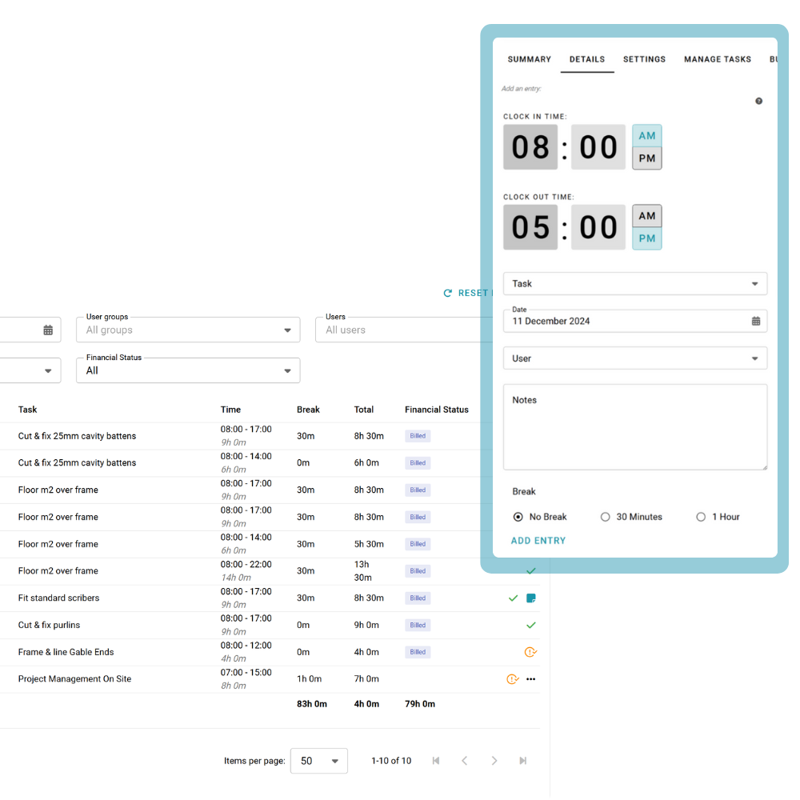This screenshot has height=800, width=800.
Task: Click the 79h 0m total value
Action: (x=420, y=704)
